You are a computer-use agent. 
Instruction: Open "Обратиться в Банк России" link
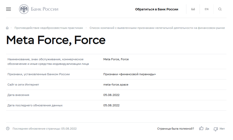tap(156, 9)
